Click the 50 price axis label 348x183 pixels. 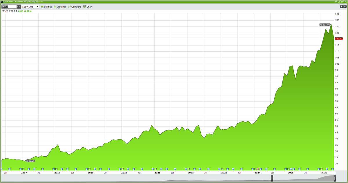click(336, 126)
